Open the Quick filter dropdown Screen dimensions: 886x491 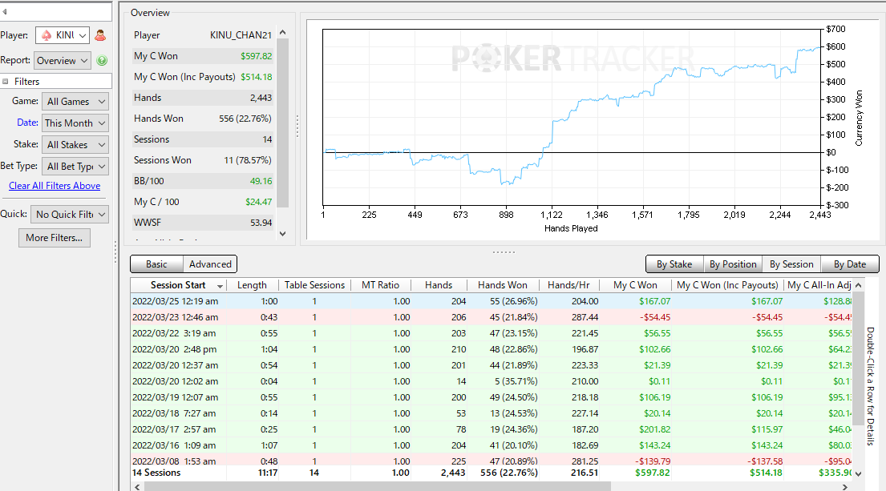click(70, 215)
